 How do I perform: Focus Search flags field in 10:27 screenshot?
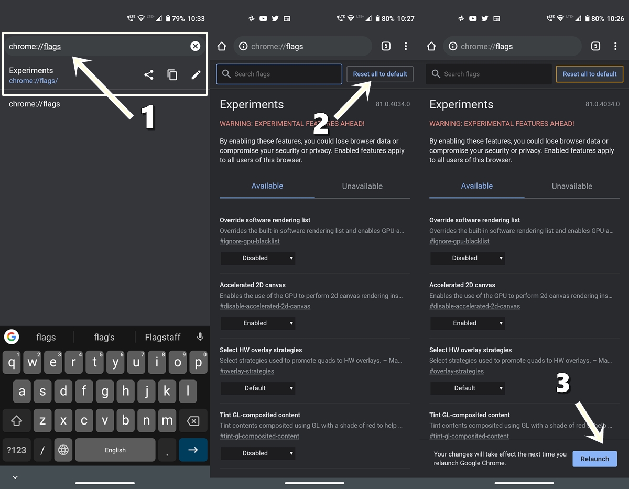point(279,74)
